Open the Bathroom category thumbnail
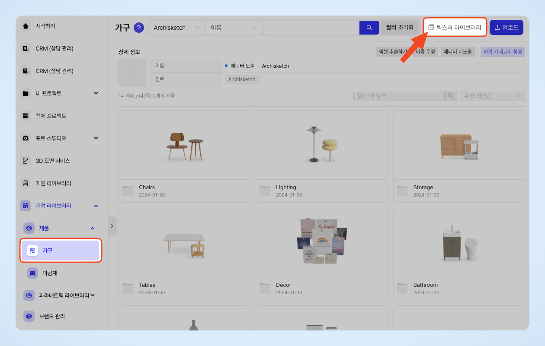Image resolution: width=545 pixels, height=346 pixels. pos(459,243)
